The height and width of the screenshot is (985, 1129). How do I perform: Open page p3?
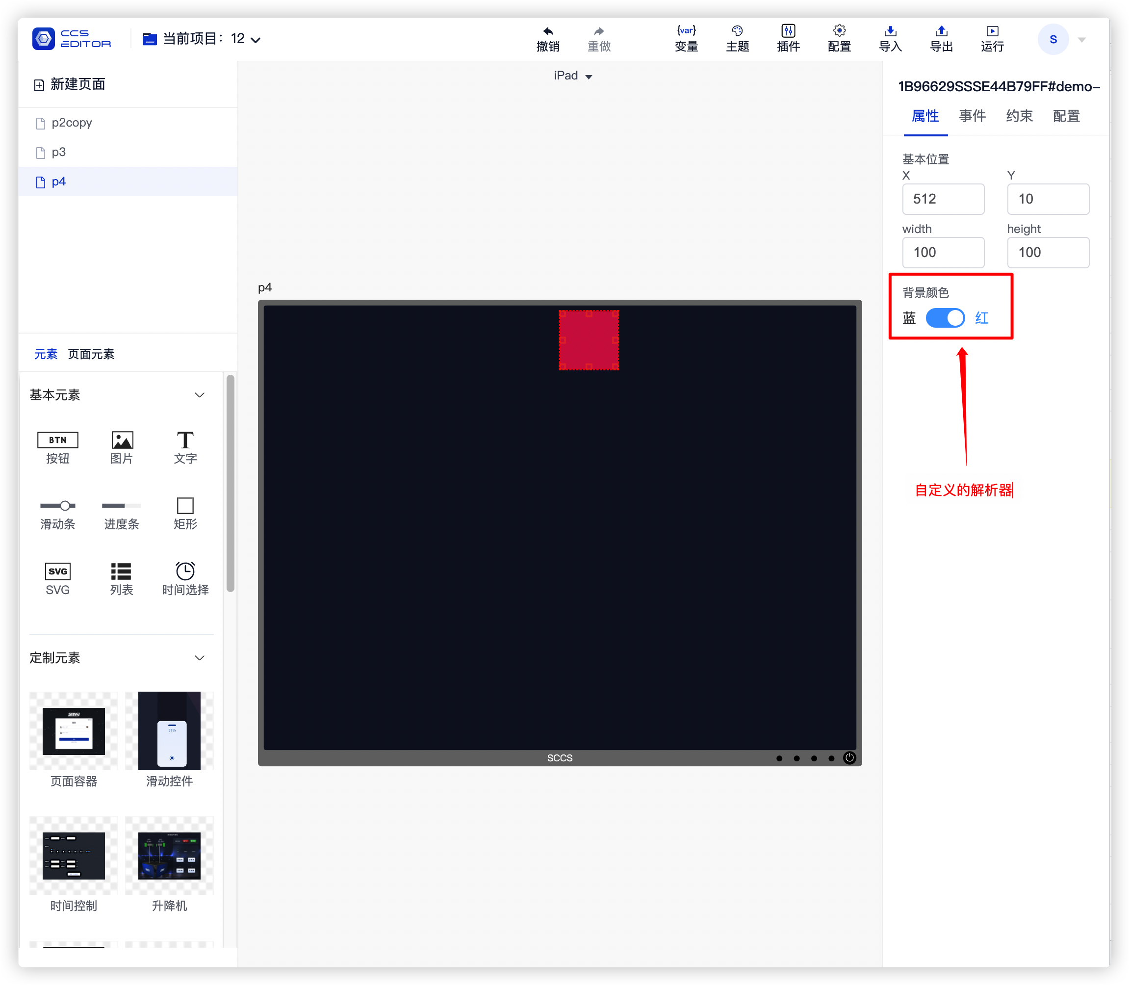128,152
